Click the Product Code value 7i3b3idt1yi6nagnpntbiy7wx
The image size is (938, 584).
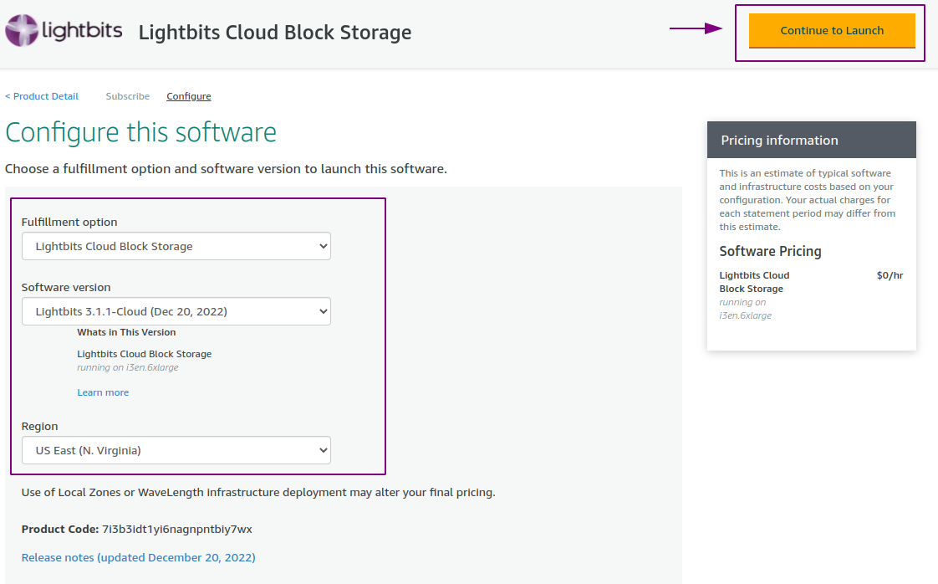pyautogui.click(x=177, y=530)
